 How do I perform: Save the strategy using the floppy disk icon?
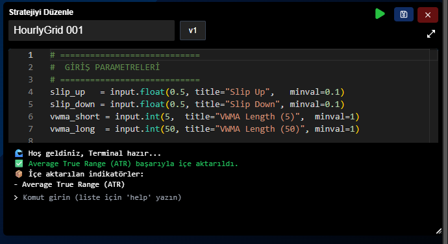point(404,14)
